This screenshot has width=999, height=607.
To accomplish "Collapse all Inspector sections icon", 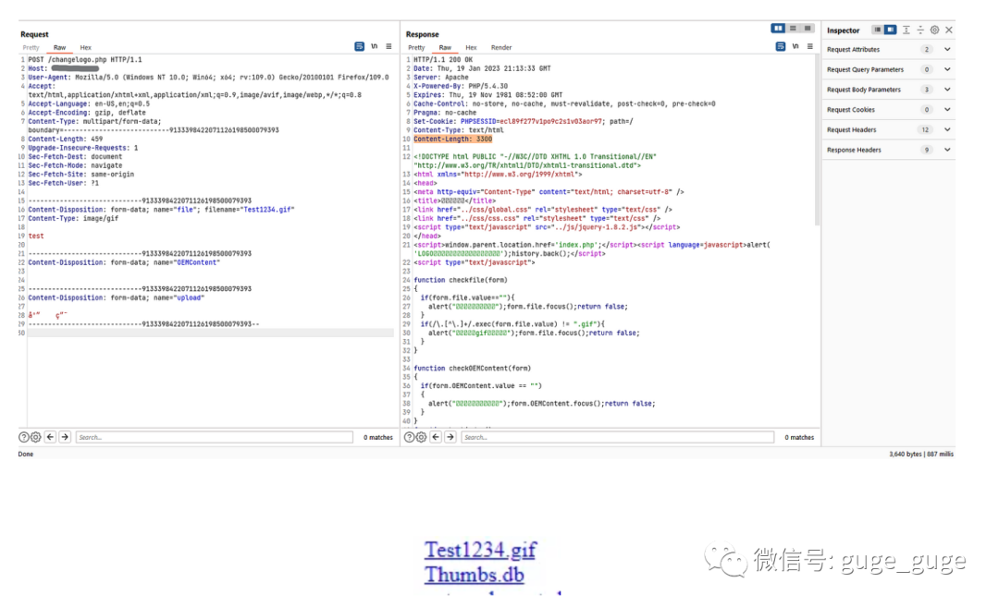I will [x=920, y=30].
